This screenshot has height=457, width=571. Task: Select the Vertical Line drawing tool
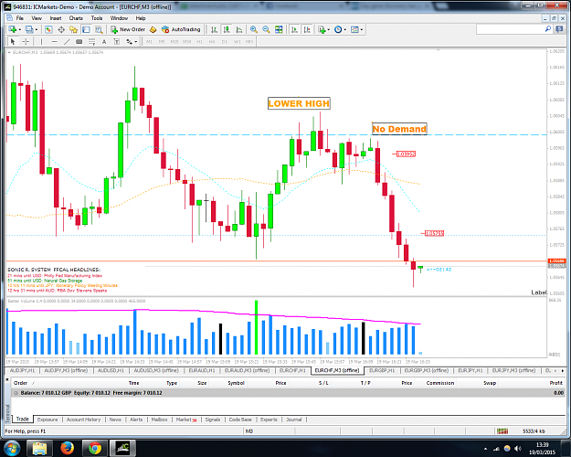click(41, 41)
